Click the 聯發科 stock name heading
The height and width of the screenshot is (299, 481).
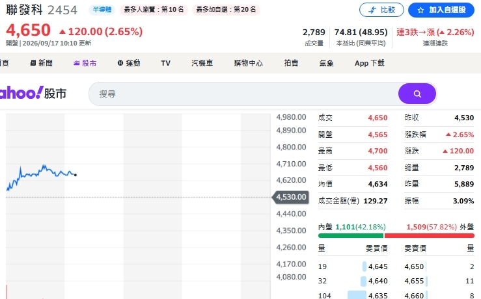(x=24, y=10)
